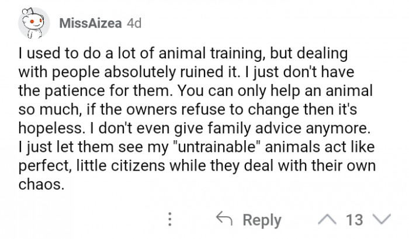Click the 4d comment timestamp

tap(133, 24)
